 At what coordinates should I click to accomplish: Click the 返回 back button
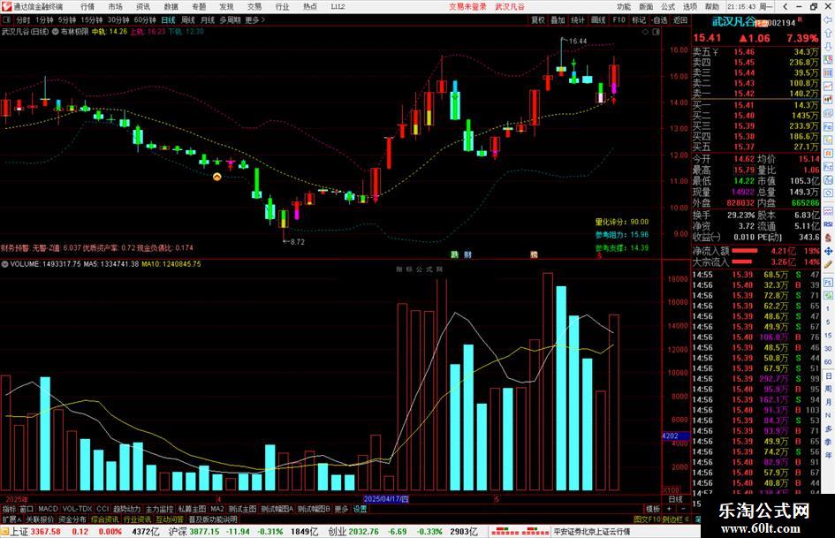pyautogui.click(x=680, y=19)
